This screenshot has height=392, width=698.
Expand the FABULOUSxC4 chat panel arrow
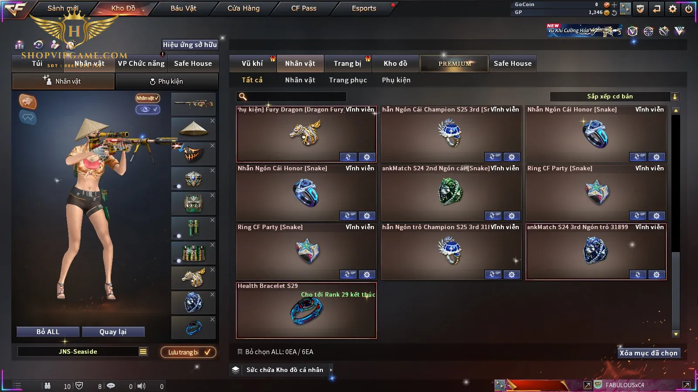[686, 385]
